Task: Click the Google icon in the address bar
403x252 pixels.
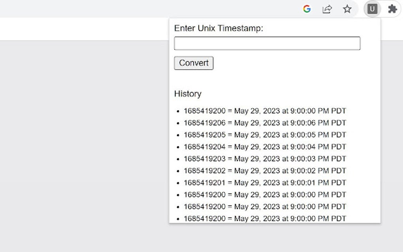Action: (x=307, y=9)
